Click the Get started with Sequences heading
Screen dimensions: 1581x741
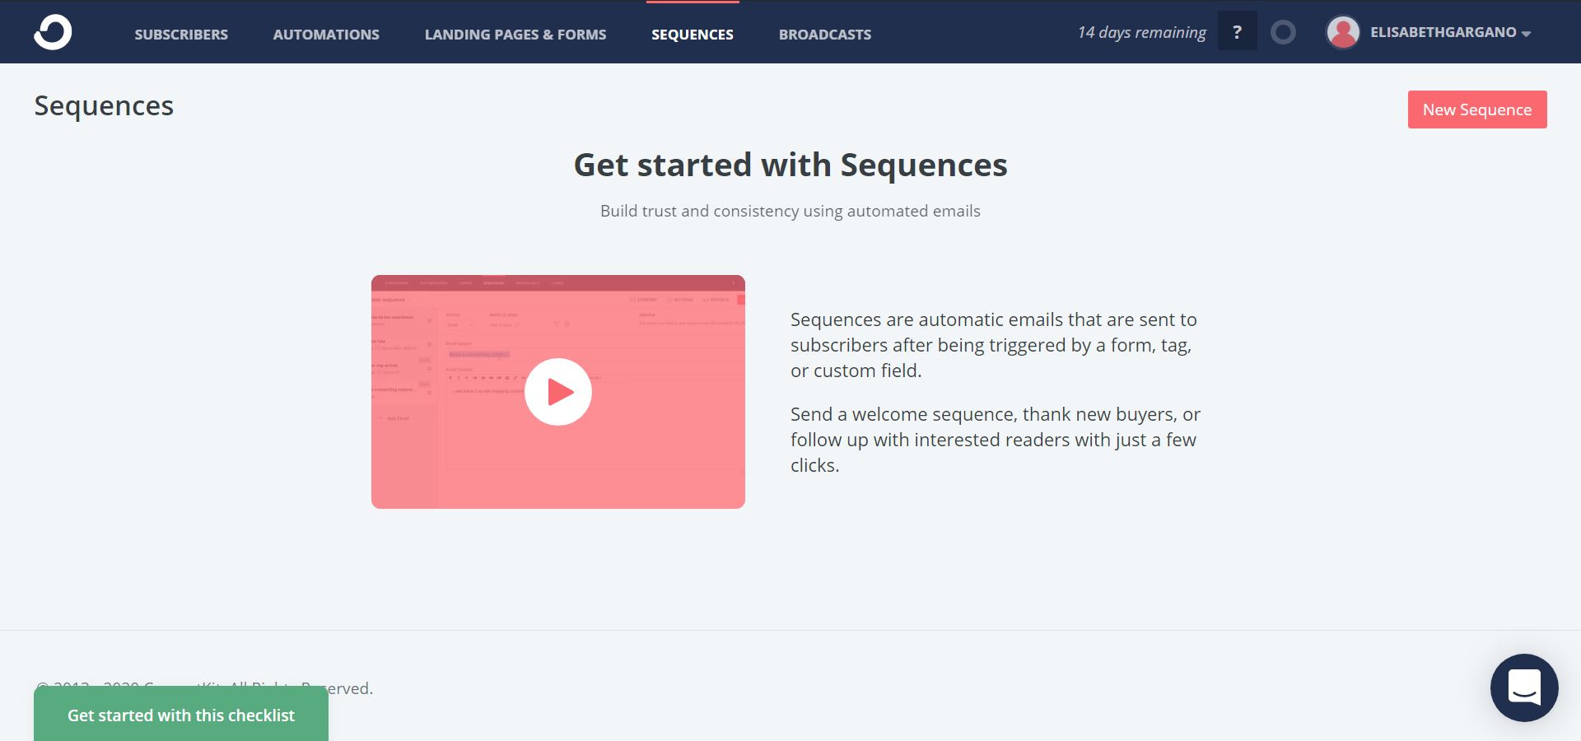point(790,165)
